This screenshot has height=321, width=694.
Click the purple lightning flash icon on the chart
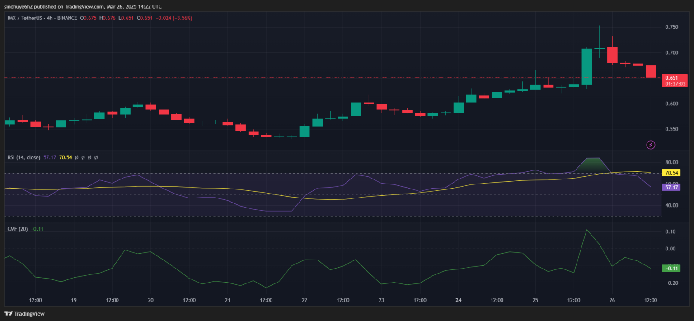point(651,145)
